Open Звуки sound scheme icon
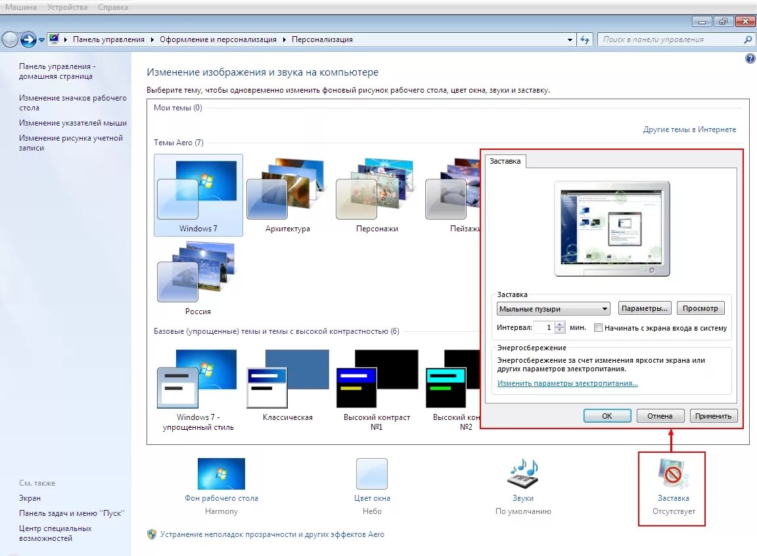Image resolution: width=757 pixels, height=556 pixels. pyautogui.click(x=523, y=473)
